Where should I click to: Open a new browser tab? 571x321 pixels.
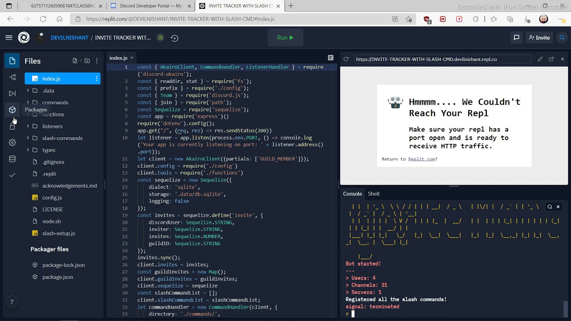pyautogui.click(x=291, y=6)
